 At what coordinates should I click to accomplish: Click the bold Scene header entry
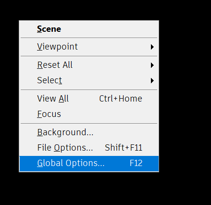pos(49,29)
